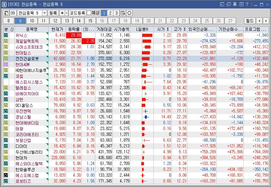Click the refresh icon in toolbar
271x187 pixels.
click(x=129, y=13)
